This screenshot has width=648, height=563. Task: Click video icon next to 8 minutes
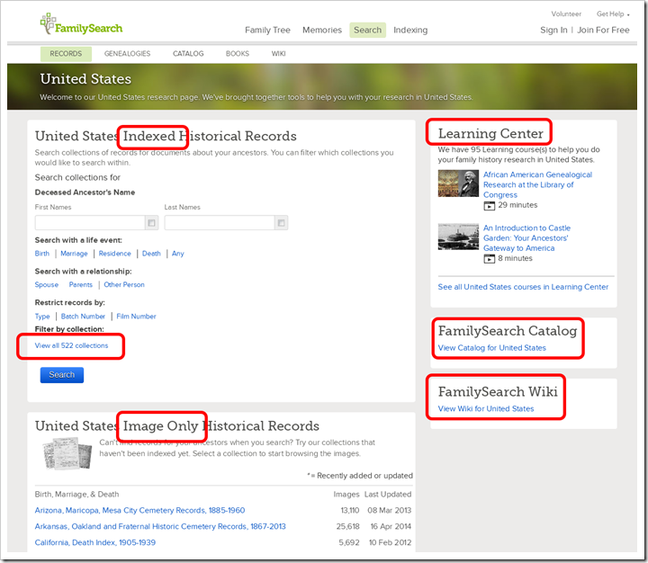[490, 259]
